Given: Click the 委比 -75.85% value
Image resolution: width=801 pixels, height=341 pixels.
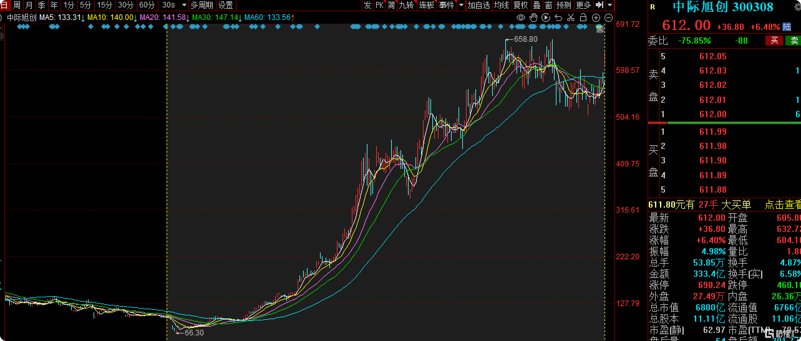Looking at the screenshot, I should click(694, 41).
